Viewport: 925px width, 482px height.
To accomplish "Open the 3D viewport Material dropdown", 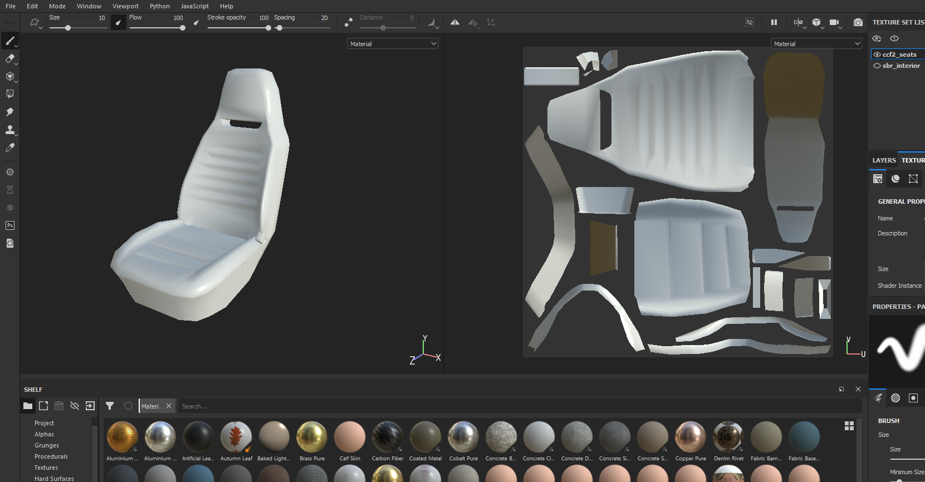I will coord(393,43).
